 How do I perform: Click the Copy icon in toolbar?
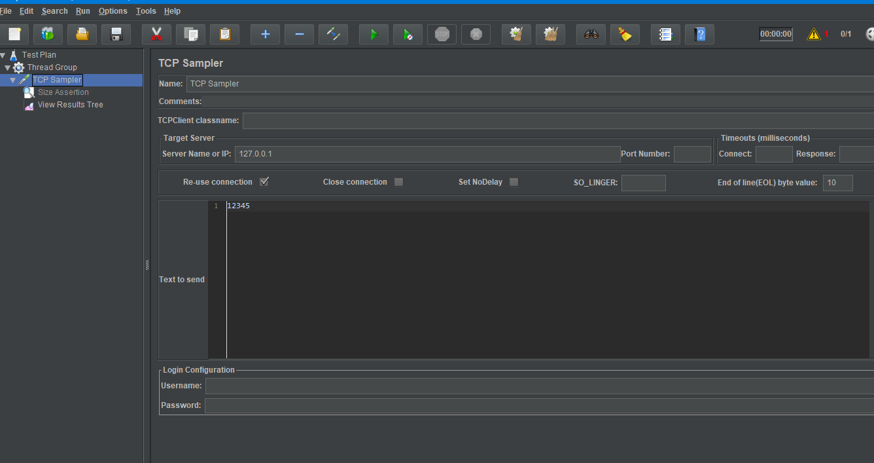(190, 34)
